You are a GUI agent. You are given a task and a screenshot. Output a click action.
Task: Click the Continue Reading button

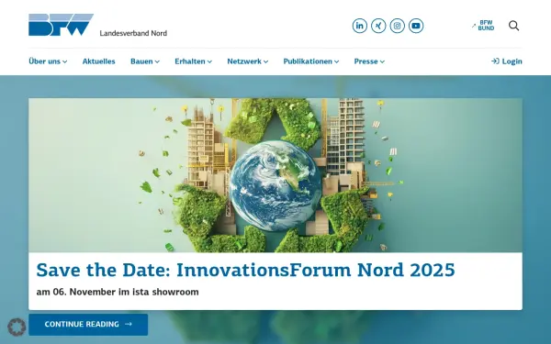pyautogui.click(x=88, y=325)
